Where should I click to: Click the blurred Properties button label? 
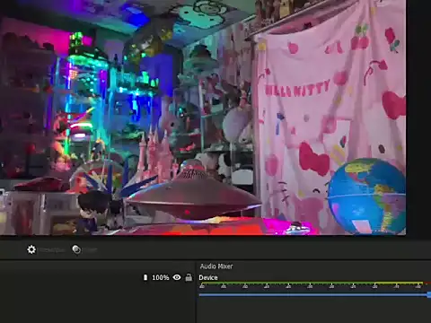click(x=52, y=250)
